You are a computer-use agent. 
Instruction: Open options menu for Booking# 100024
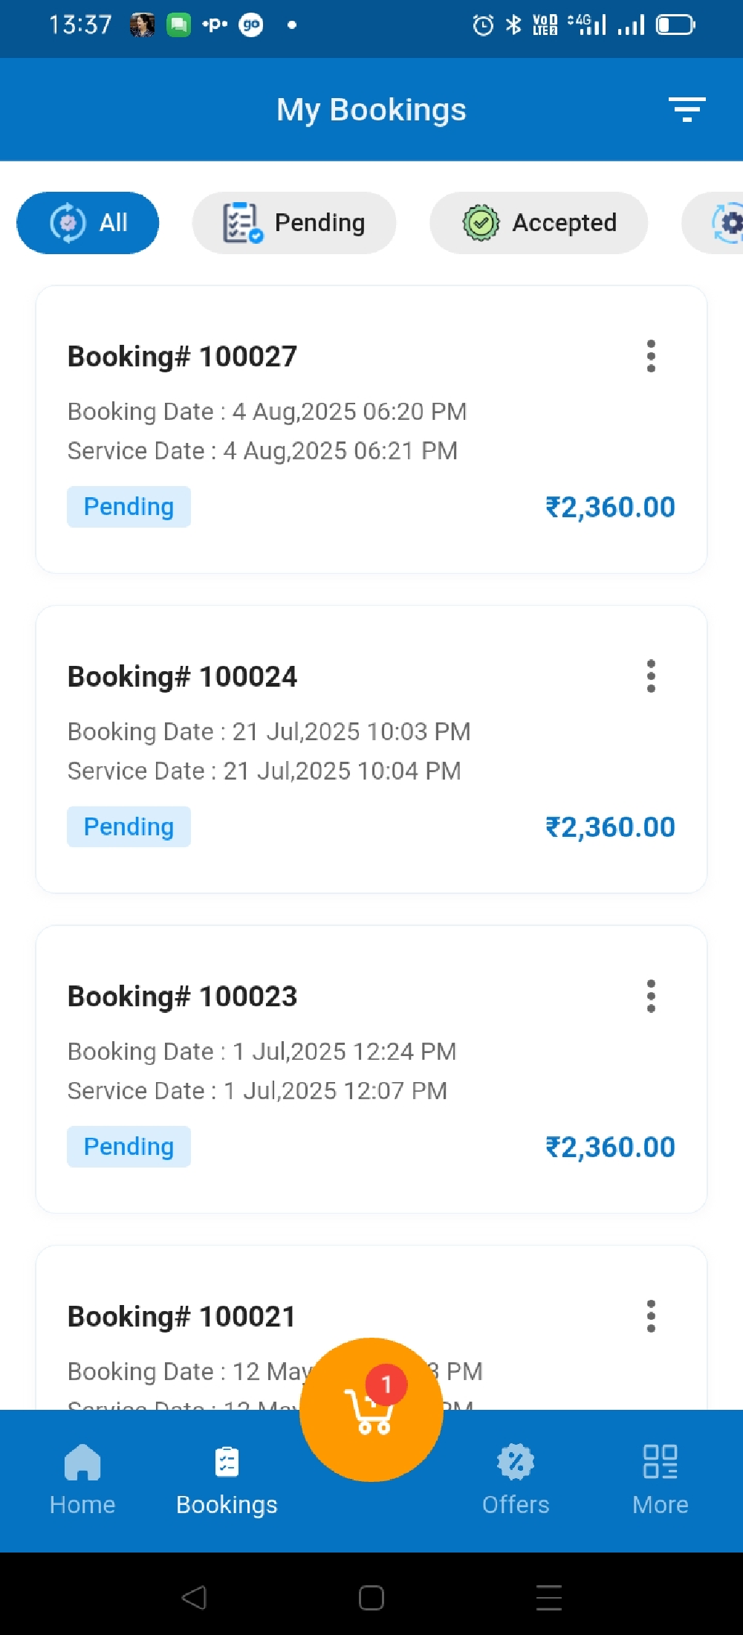tap(651, 676)
